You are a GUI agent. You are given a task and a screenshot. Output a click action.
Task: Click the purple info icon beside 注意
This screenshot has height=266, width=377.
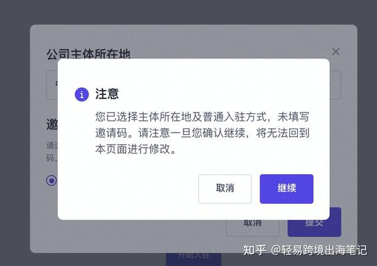(x=82, y=94)
